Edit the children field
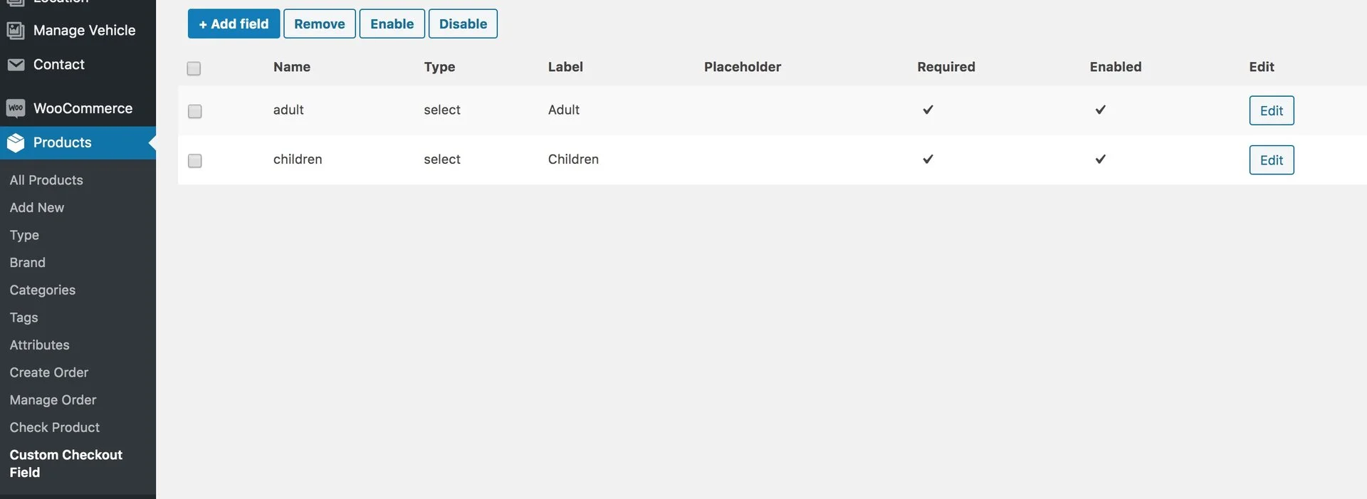This screenshot has width=1367, height=499. (x=1272, y=160)
